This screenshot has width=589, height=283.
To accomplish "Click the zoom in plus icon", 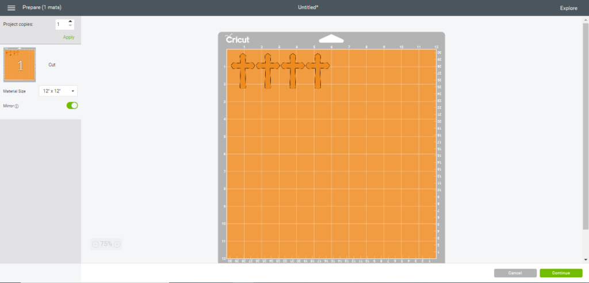I will pyautogui.click(x=117, y=244).
